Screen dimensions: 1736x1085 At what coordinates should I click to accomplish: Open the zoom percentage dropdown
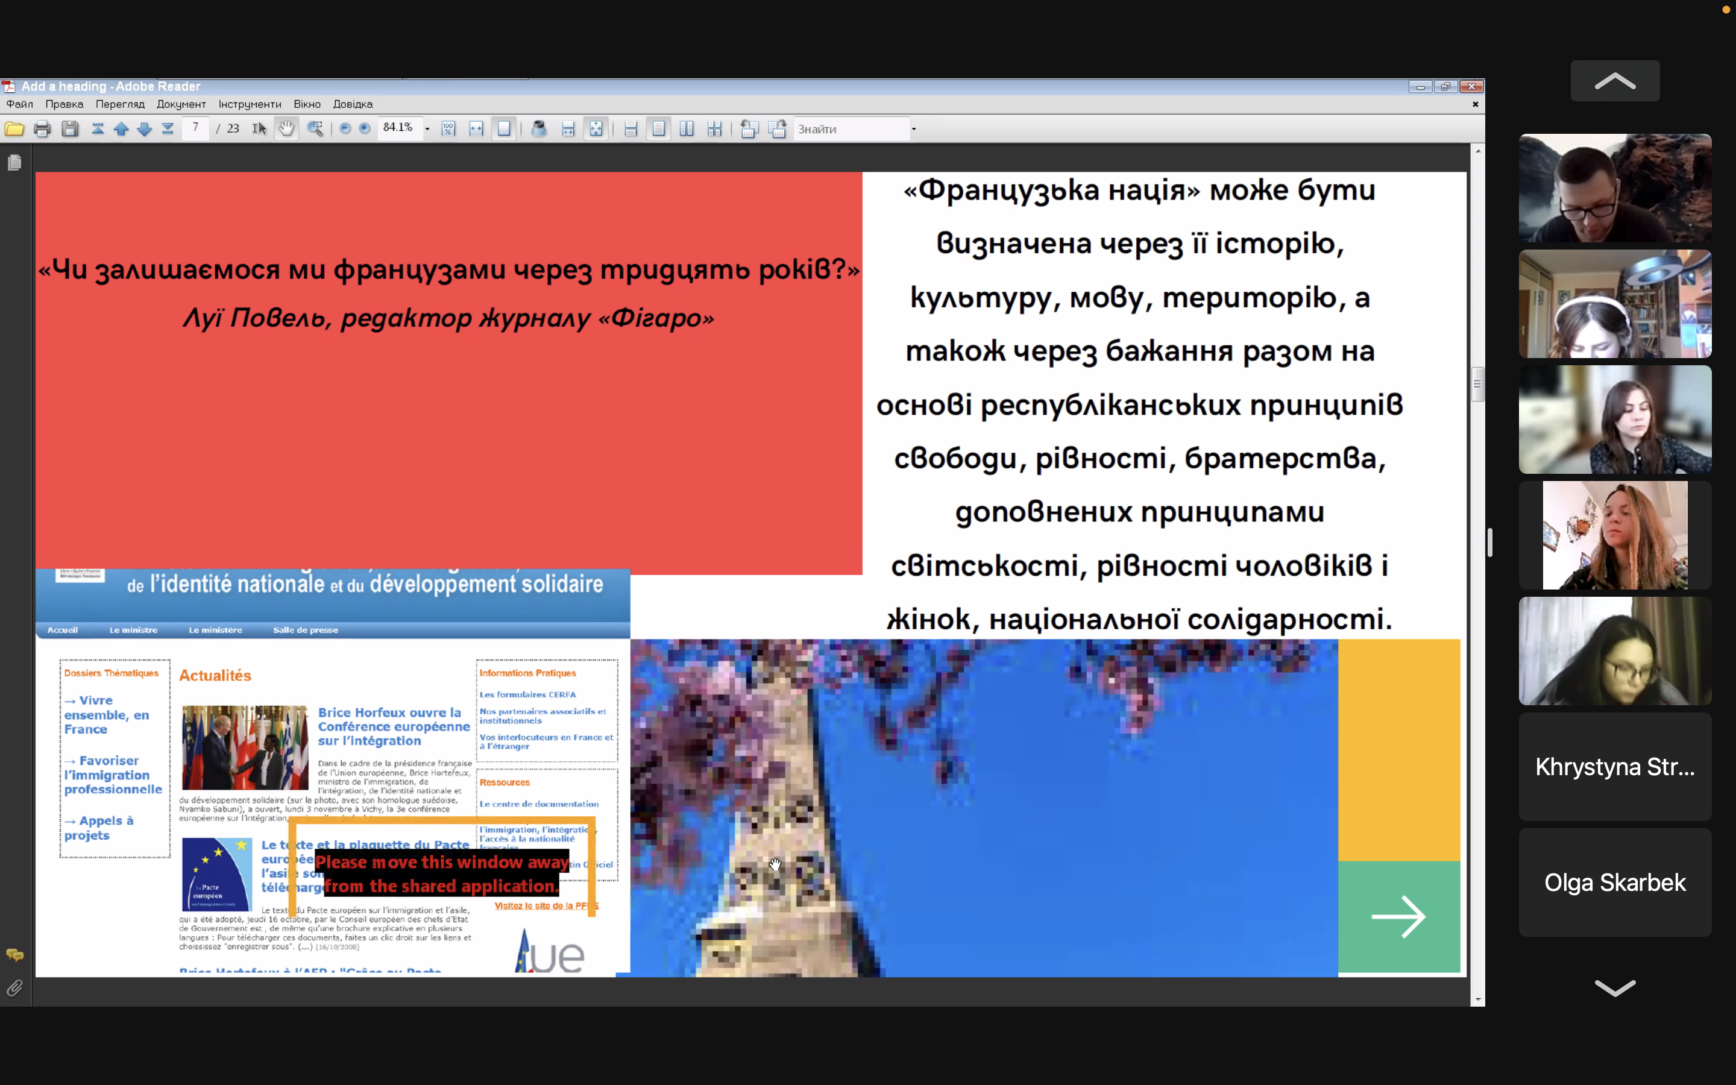click(427, 128)
